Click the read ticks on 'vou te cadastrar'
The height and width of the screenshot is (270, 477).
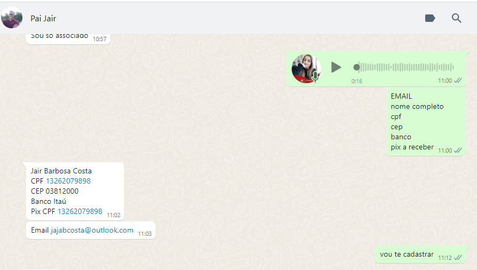458,258
